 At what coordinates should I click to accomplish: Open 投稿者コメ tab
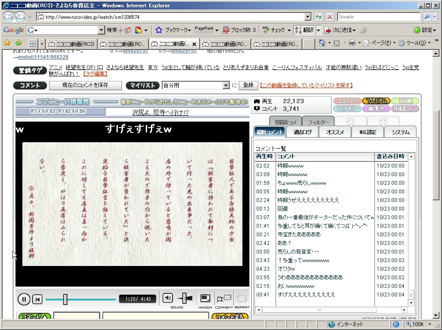click(285, 122)
